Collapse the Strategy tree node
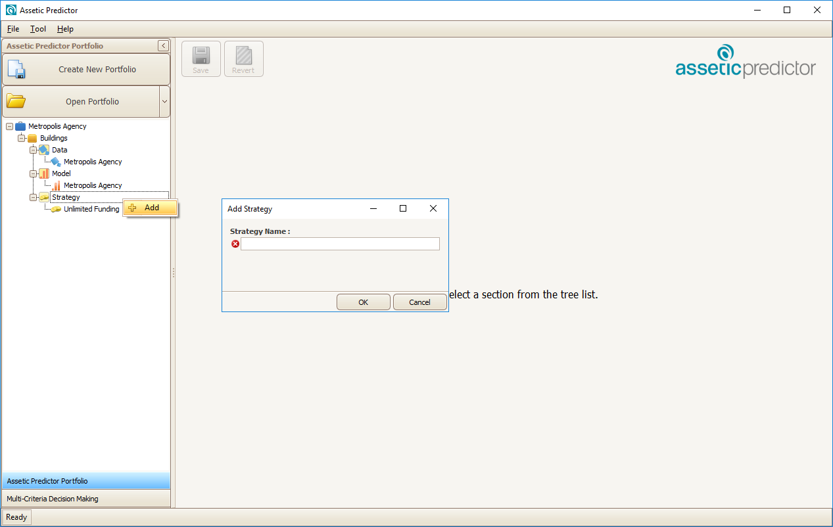This screenshot has height=527, width=833. point(33,197)
